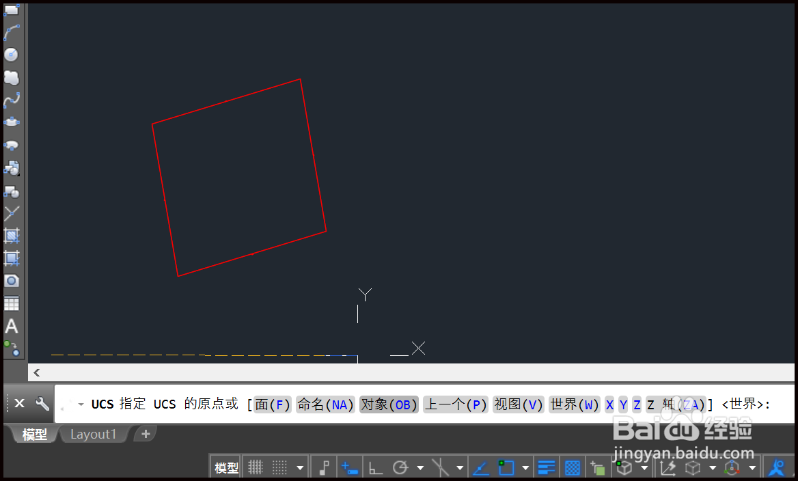The height and width of the screenshot is (481, 798).
Task: Open 3D object snap dropdown
Action: (x=644, y=468)
